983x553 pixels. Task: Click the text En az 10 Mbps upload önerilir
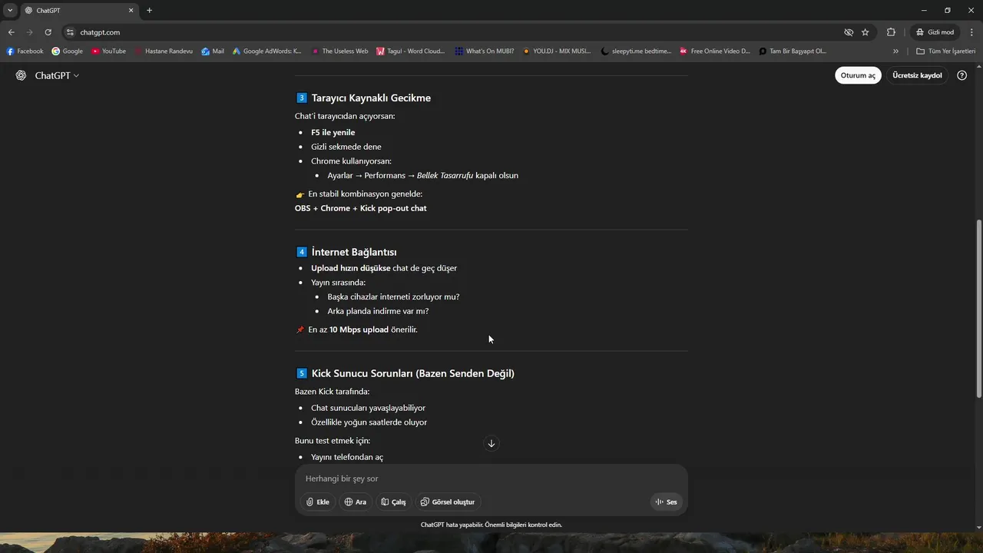362,329
